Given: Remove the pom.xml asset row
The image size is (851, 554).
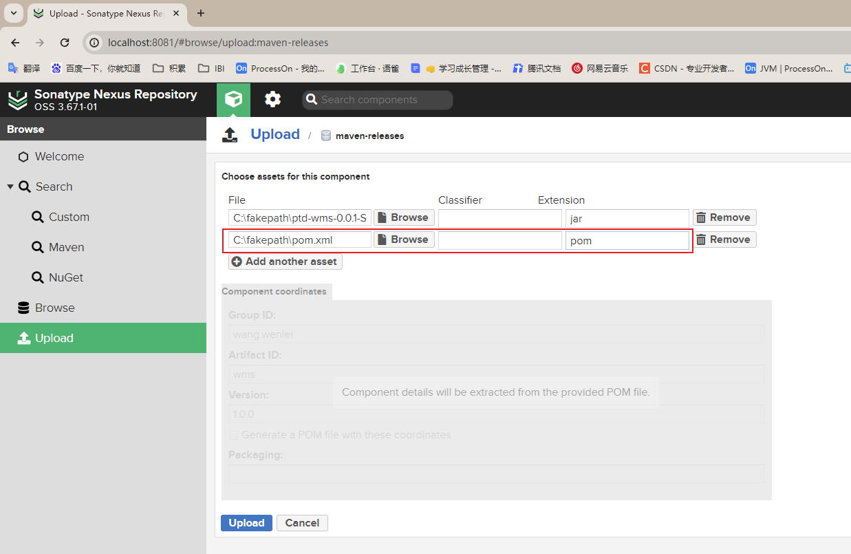Looking at the screenshot, I should pyautogui.click(x=724, y=239).
